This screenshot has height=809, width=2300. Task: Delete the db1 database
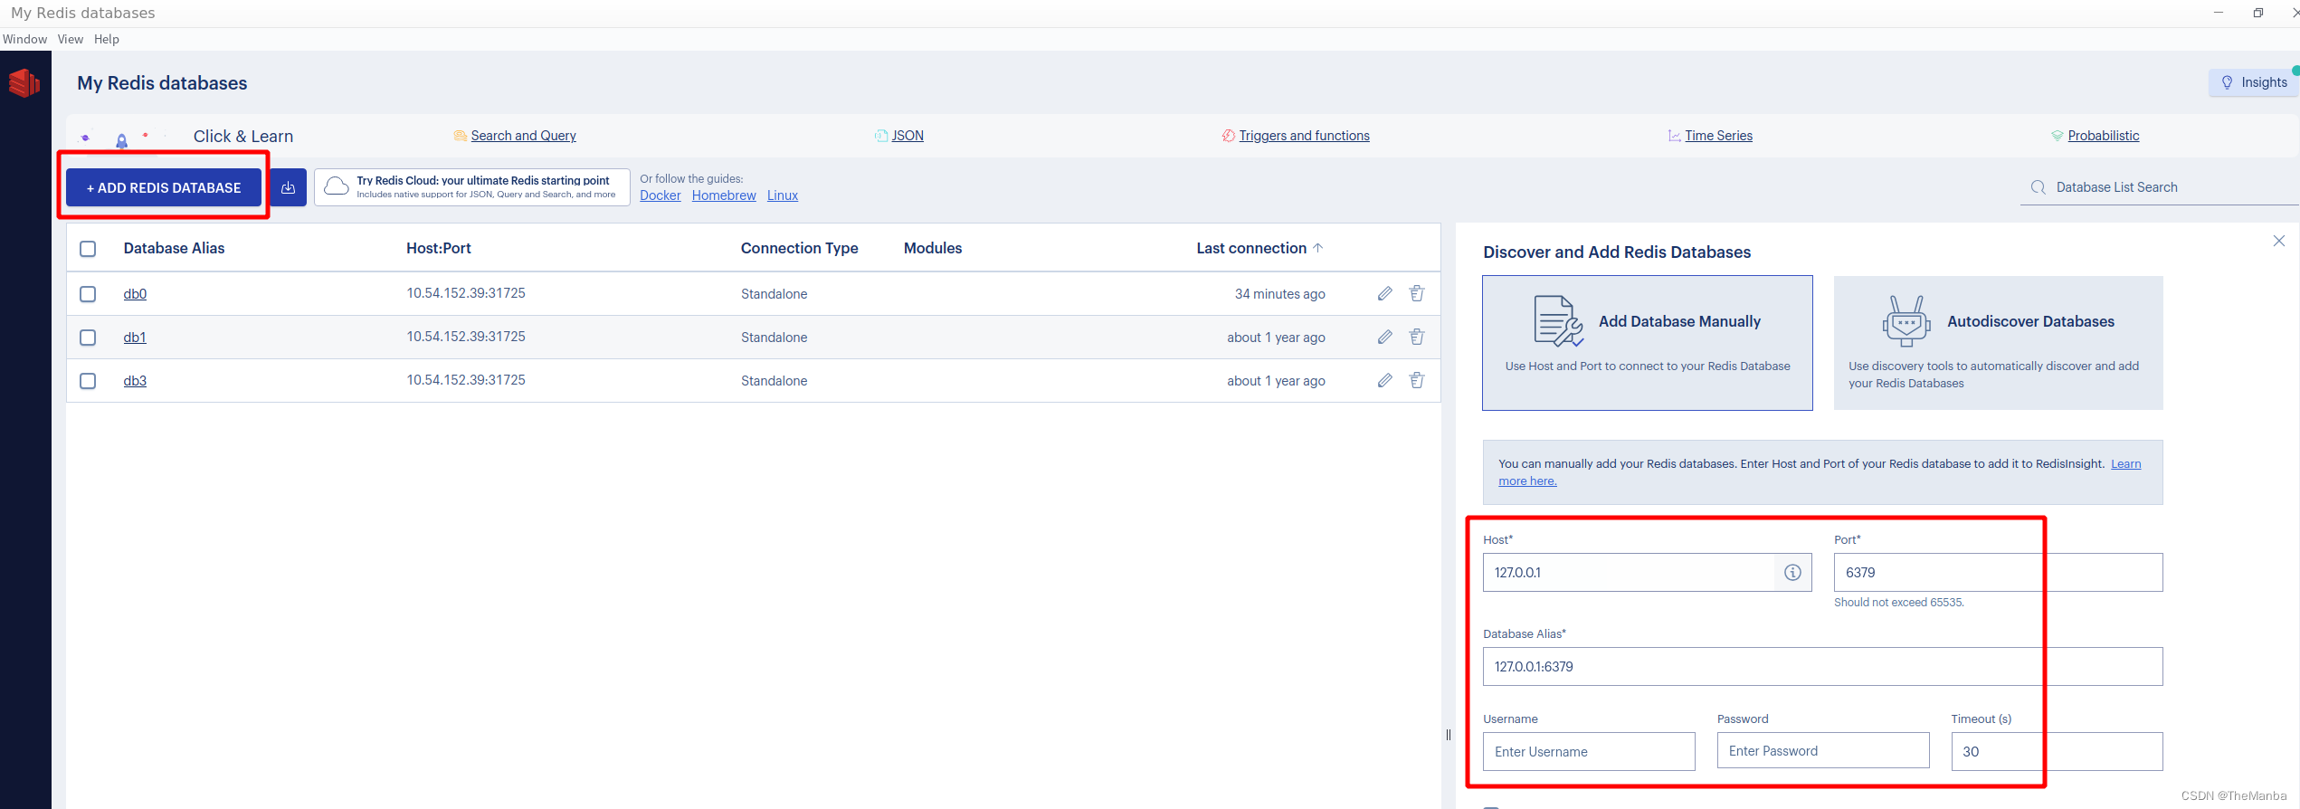pyautogui.click(x=1417, y=337)
